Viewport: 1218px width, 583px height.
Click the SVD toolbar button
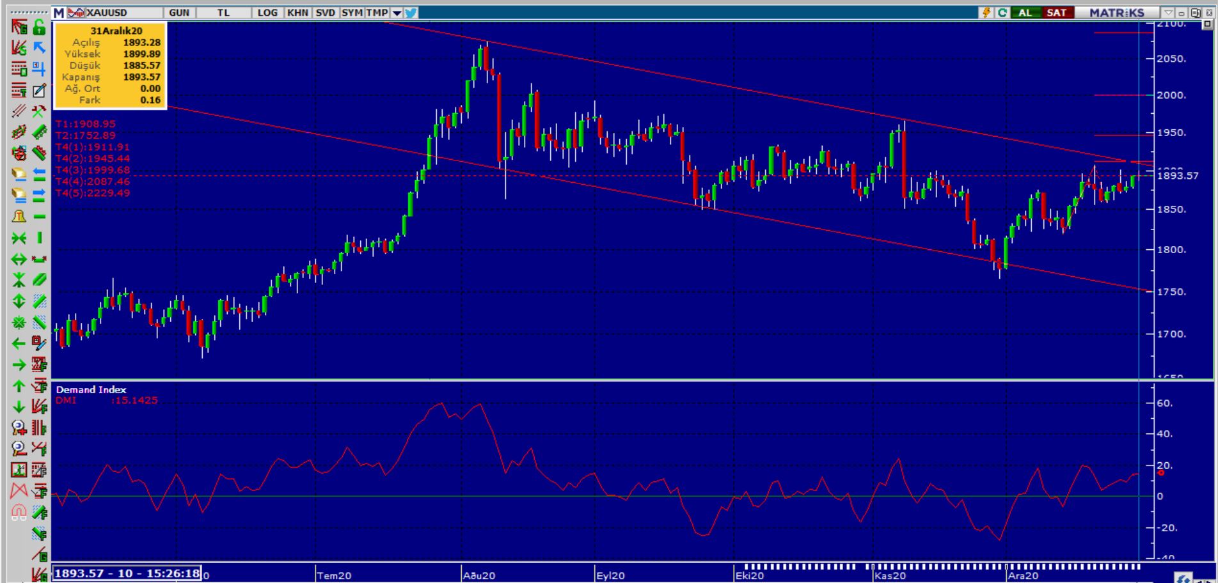pyautogui.click(x=325, y=12)
